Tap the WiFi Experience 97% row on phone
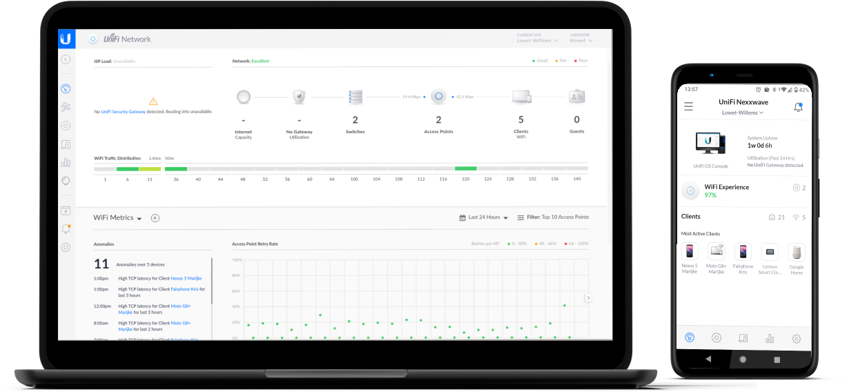Screen dimensions: 847x392 pos(743,191)
